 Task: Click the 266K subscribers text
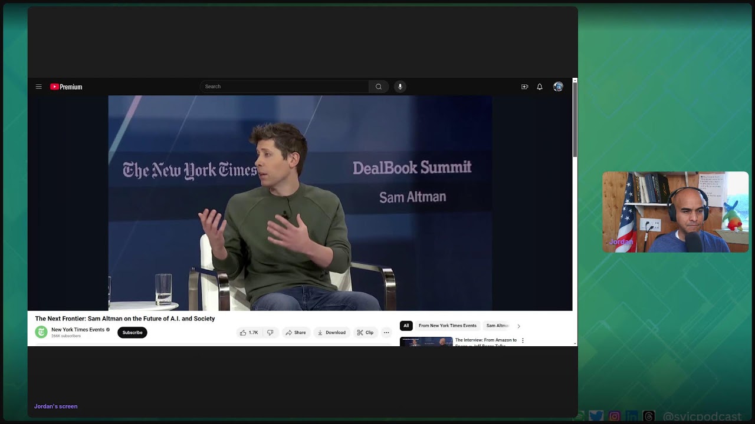click(x=66, y=336)
